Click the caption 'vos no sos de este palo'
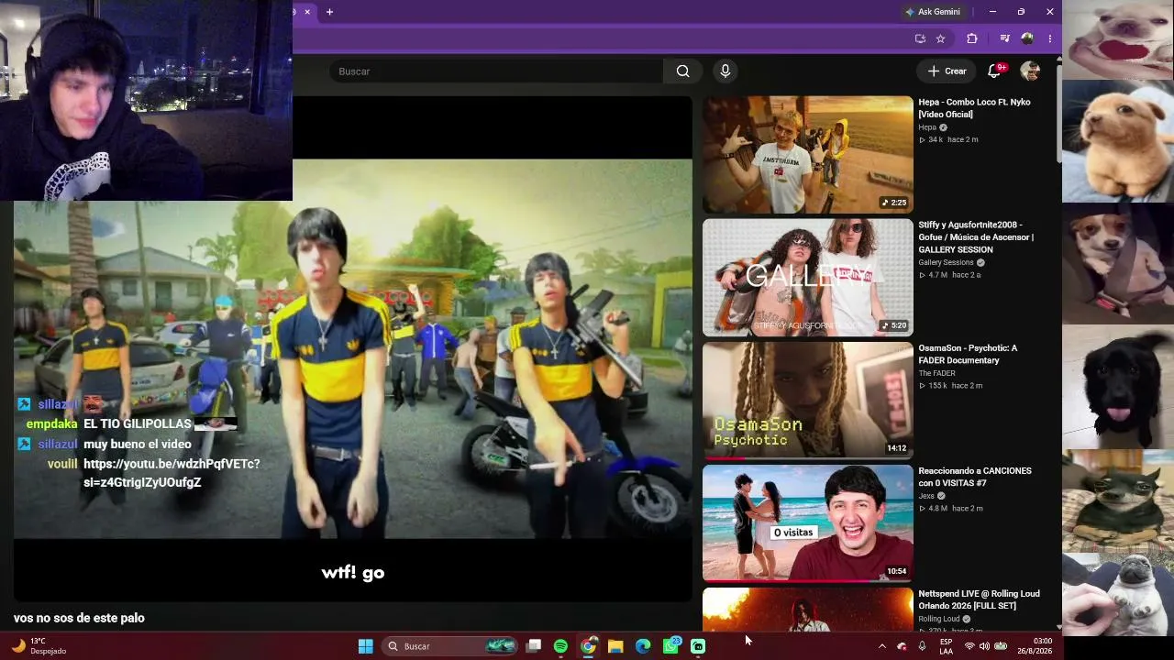Viewport: 1174px width, 660px height. [x=79, y=618]
